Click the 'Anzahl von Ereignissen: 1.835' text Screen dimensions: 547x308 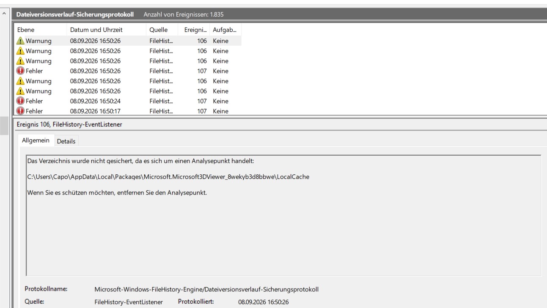click(x=184, y=14)
